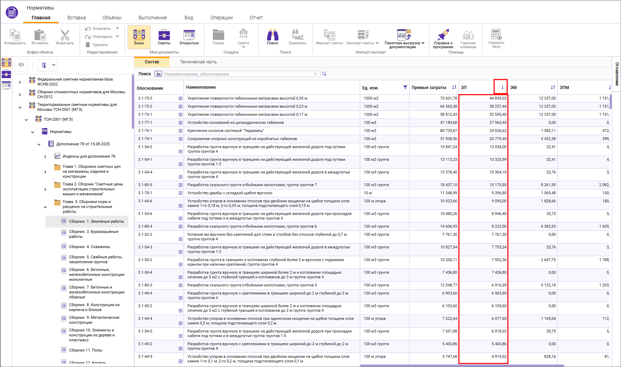Switch to the Объёмы ribbon tab
Screen dimensions: 621x367
point(112,18)
